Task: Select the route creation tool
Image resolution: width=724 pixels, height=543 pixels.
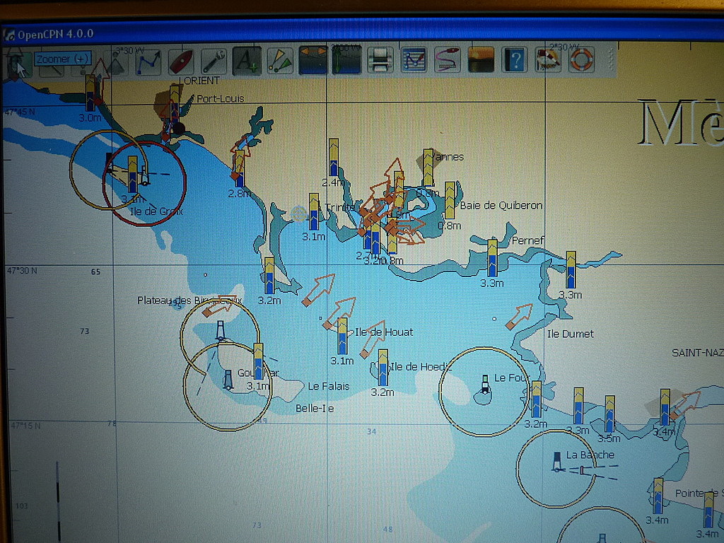Action: [148, 62]
